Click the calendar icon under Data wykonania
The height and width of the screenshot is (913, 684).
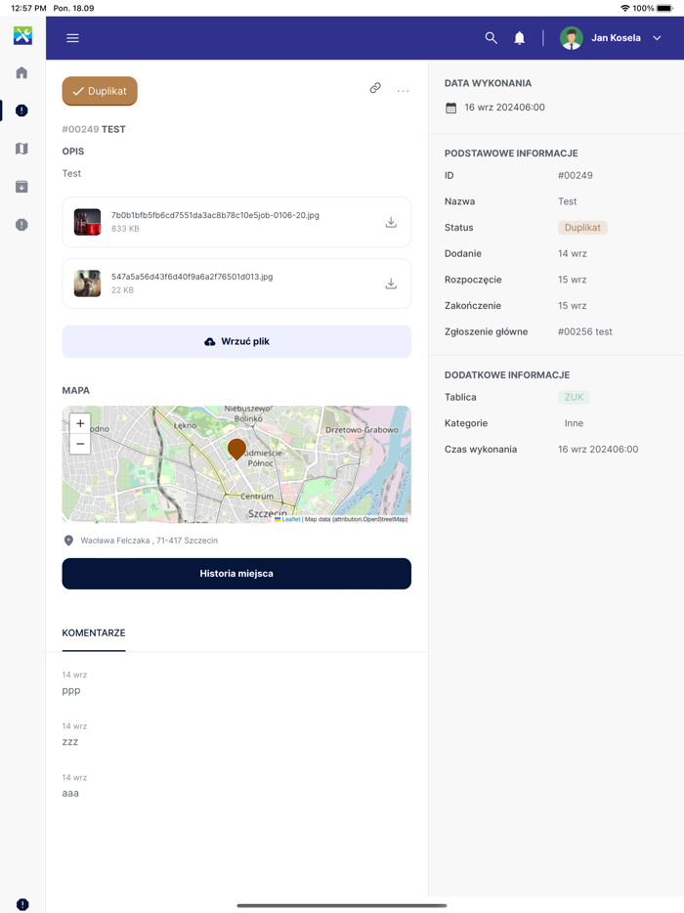click(451, 108)
